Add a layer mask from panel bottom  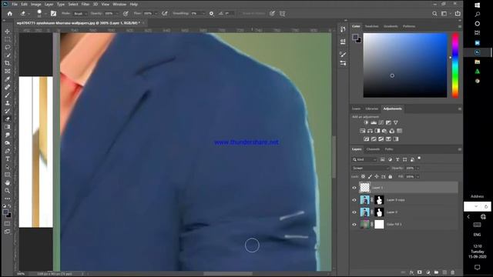click(x=420, y=272)
